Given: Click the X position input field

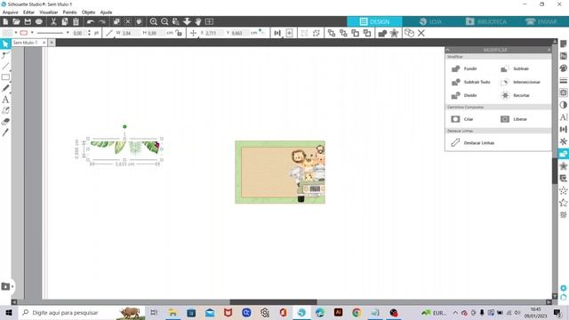Looking at the screenshot, I should [x=213, y=33].
